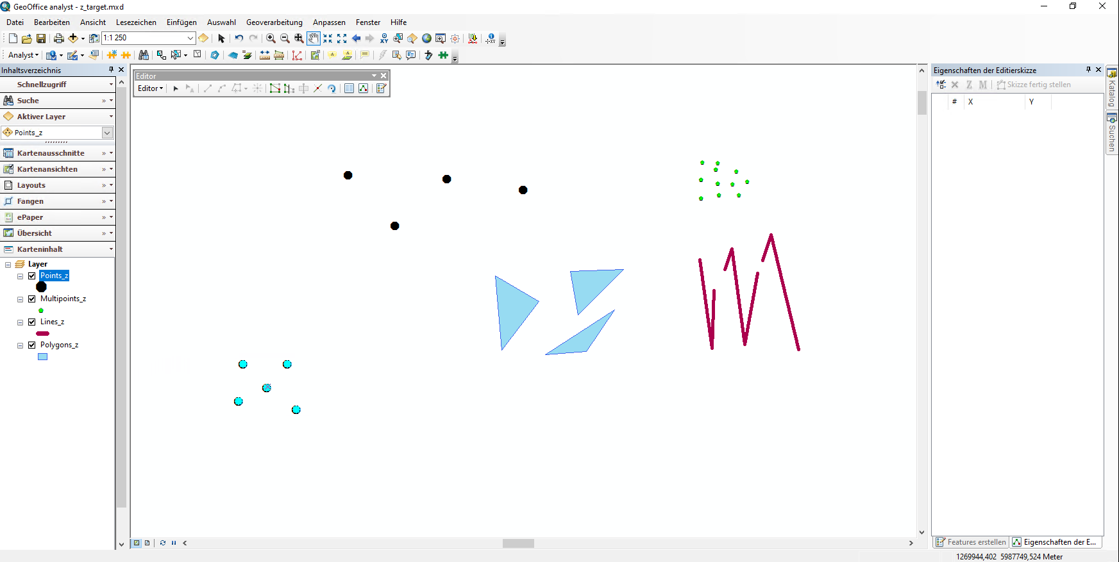Open the map scale 1:1 250 dropdown

click(x=190, y=38)
